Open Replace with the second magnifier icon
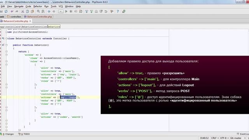The height and width of the screenshot is (140, 249). coord(43,11)
